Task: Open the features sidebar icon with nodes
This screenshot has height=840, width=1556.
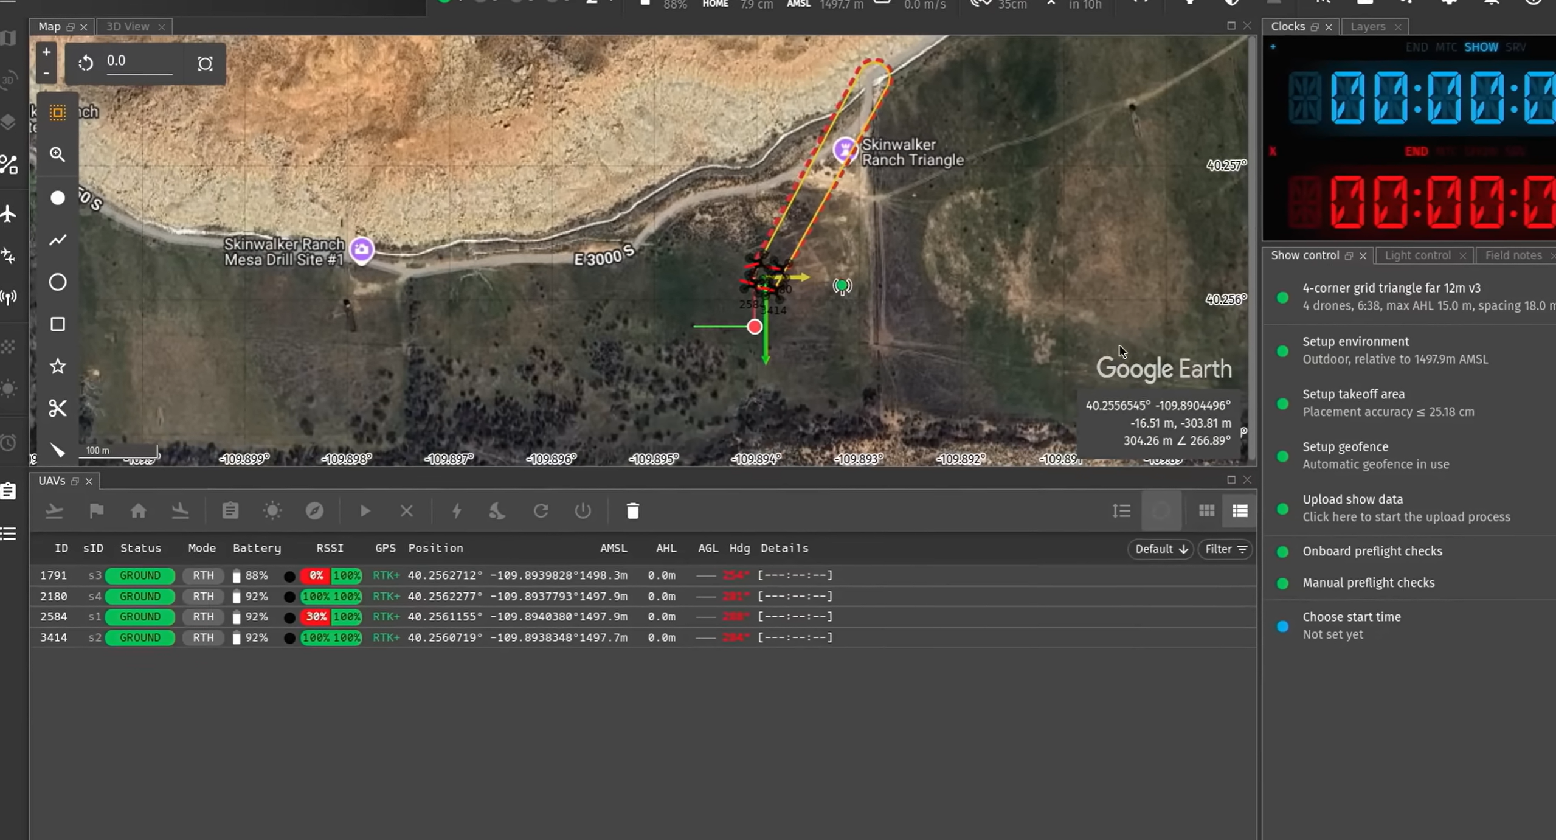Action: pos(9,165)
